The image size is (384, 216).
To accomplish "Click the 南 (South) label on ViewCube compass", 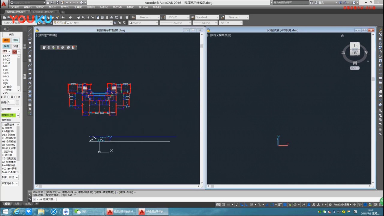I will [x=355, y=63].
